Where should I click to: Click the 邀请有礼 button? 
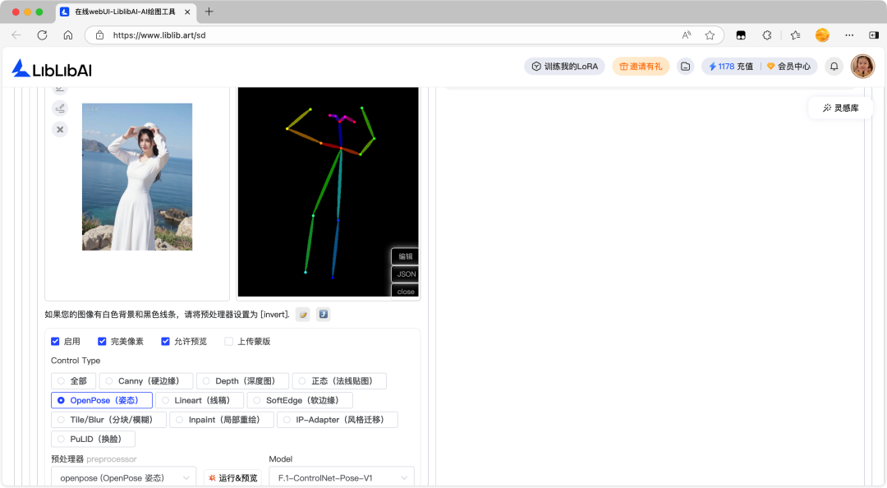point(641,67)
